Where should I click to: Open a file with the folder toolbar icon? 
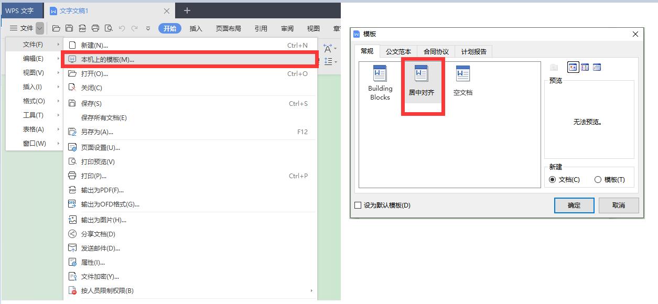56,28
